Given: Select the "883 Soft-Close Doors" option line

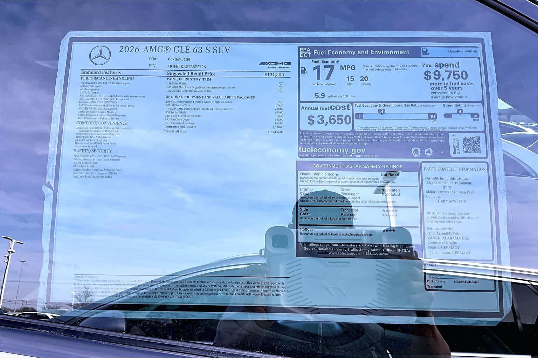Looking at the screenshot, I should pos(177,120).
